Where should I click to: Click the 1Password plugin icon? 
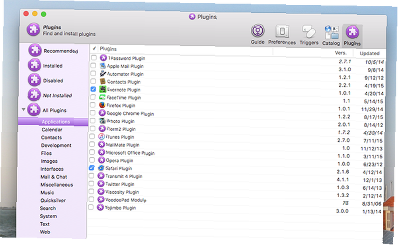pyautogui.click(x=103, y=58)
